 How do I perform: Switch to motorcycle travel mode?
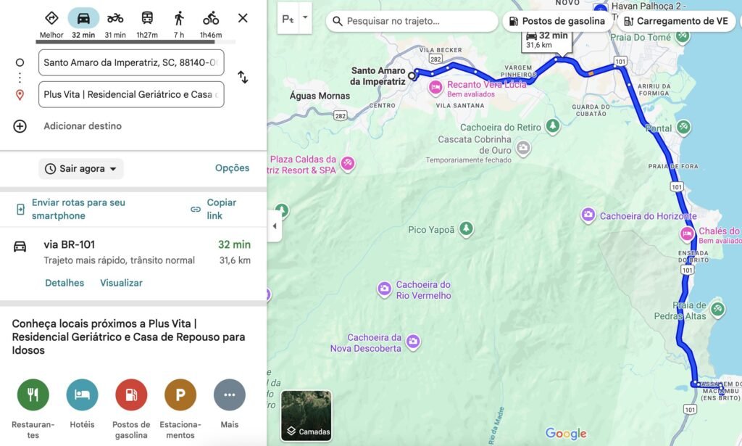115,19
